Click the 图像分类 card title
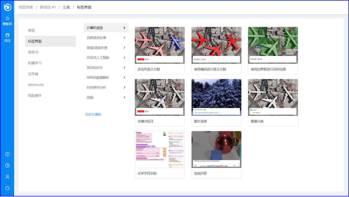349x197 pixels. click(257, 121)
